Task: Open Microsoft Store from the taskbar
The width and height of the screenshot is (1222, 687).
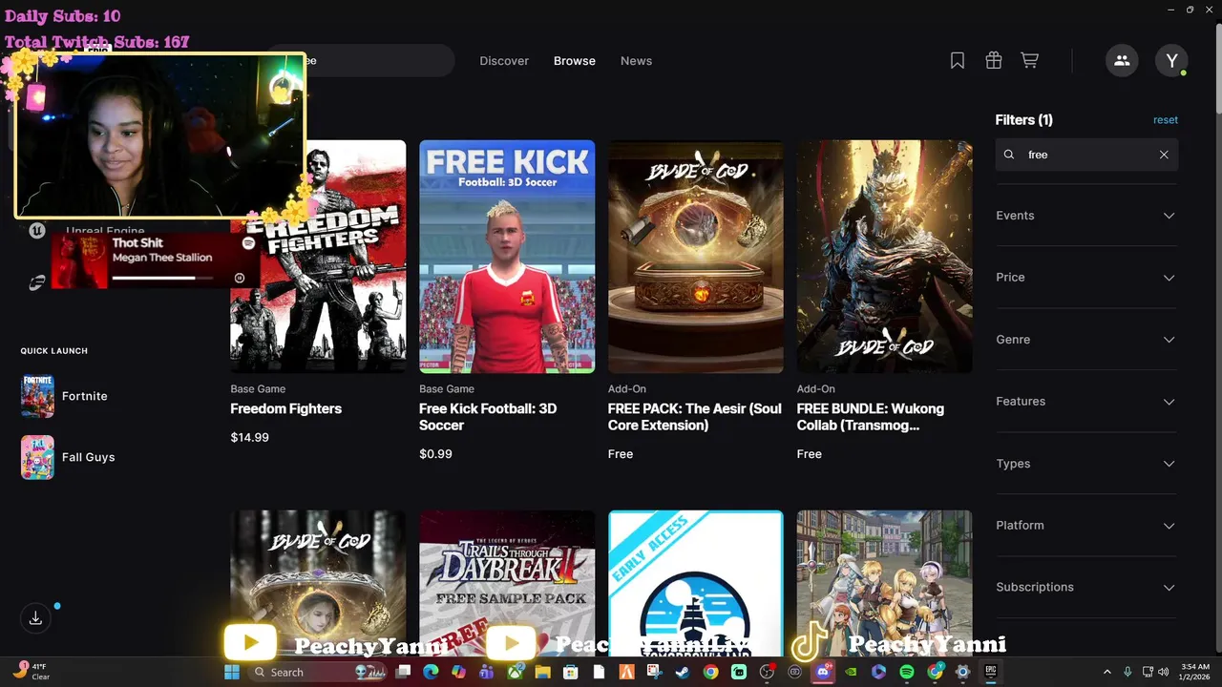Action: 570,672
